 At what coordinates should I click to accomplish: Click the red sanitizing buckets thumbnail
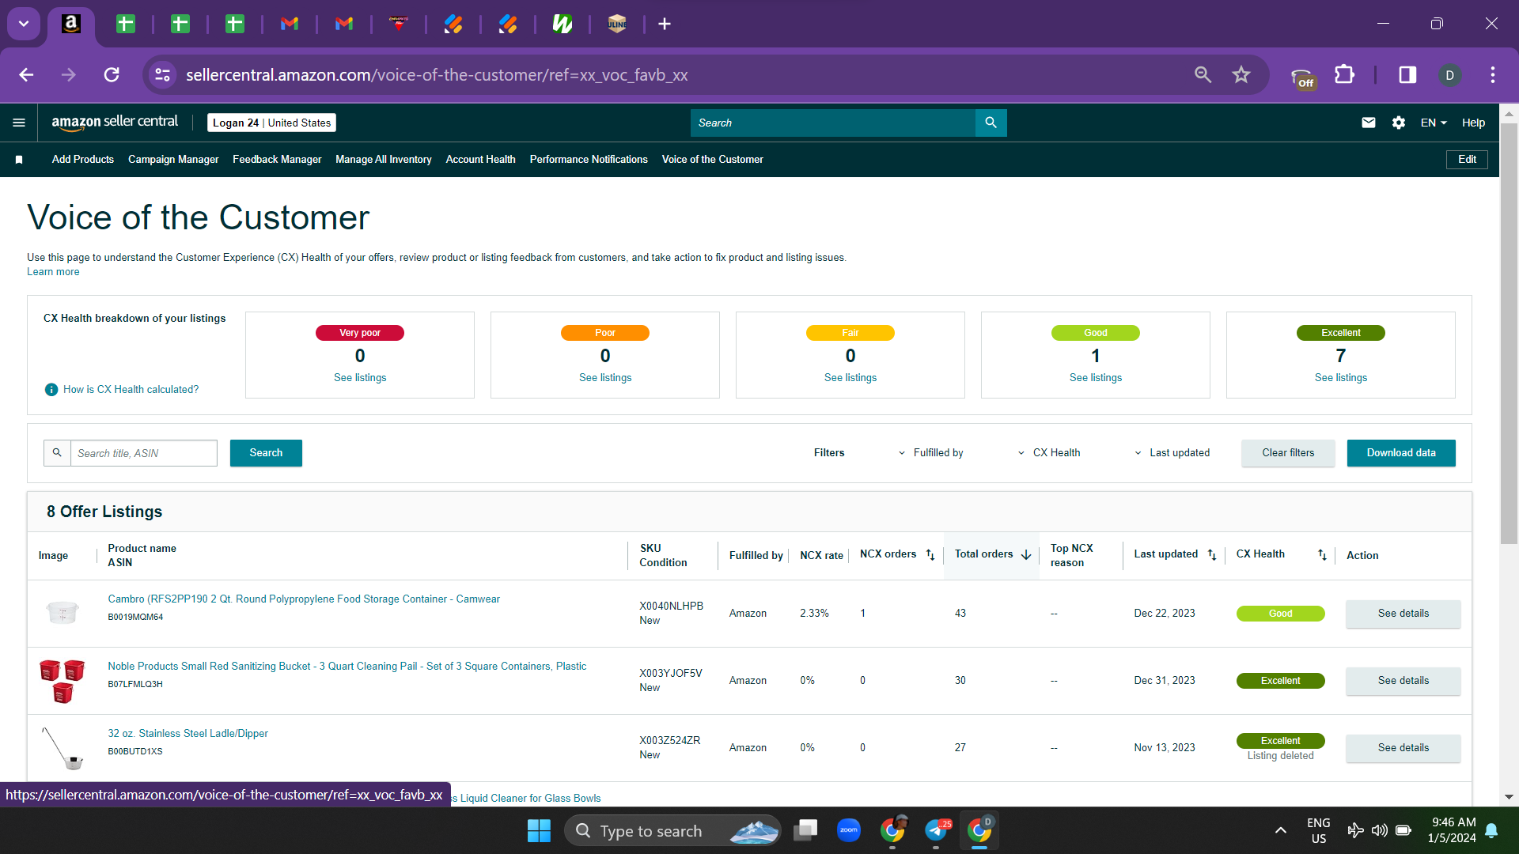(63, 681)
